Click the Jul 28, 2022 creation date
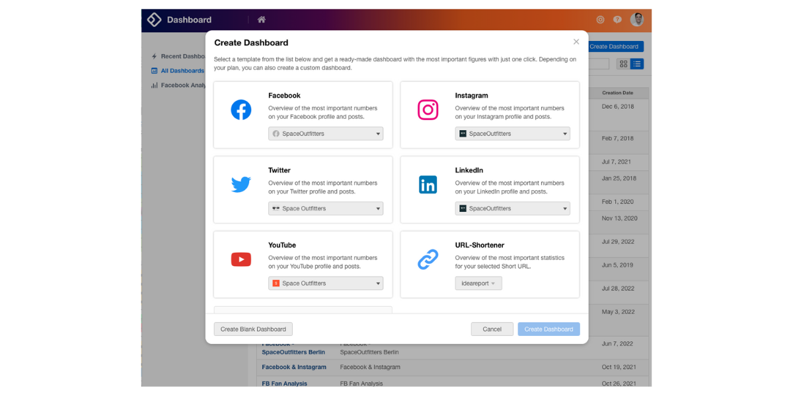The height and width of the screenshot is (396, 793). (618, 288)
